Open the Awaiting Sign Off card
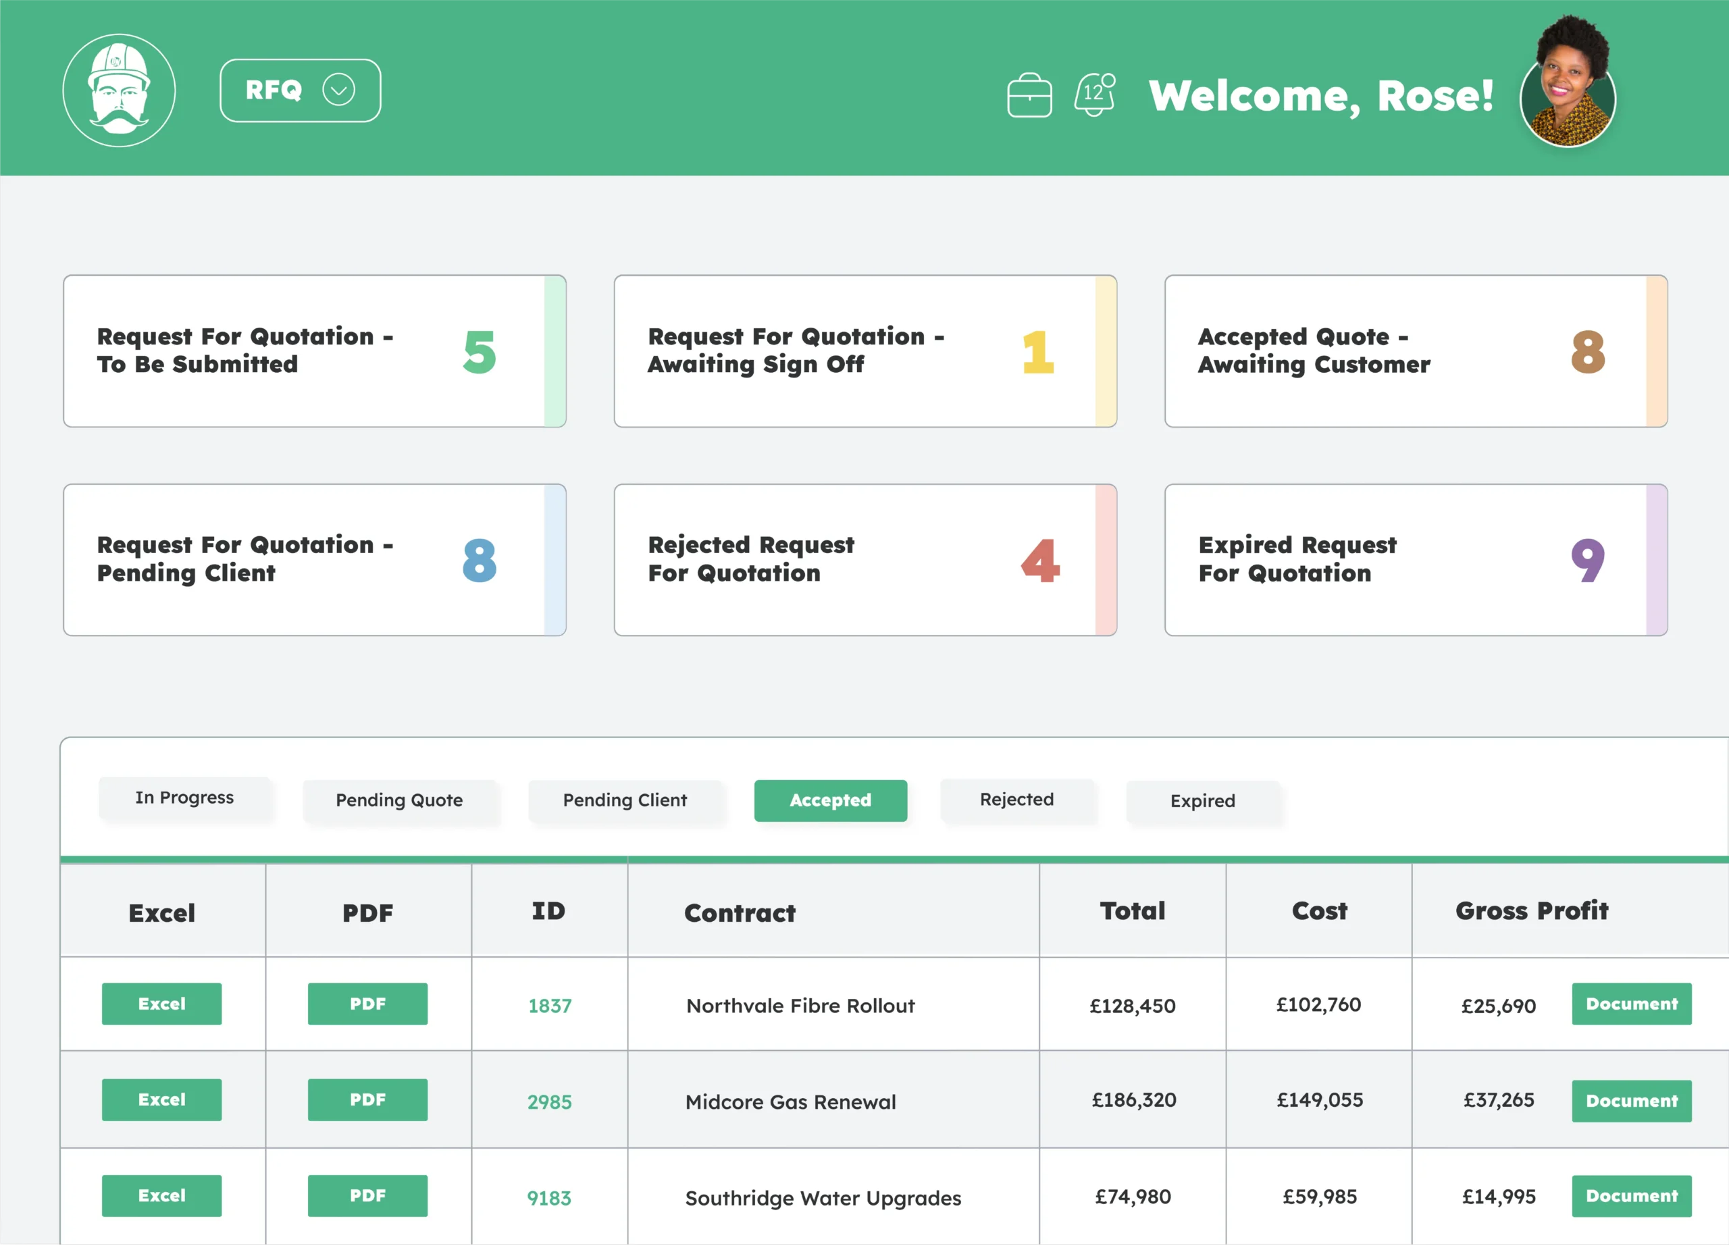The height and width of the screenshot is (1246, 1729). pyautogui.click(x=865, y=351)
